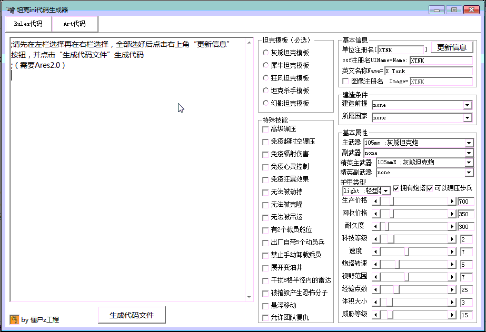Image resolution: width=486 pixels, height=332 pixels.
Task: Click the 速度 slider track
Action: [414, 252]
